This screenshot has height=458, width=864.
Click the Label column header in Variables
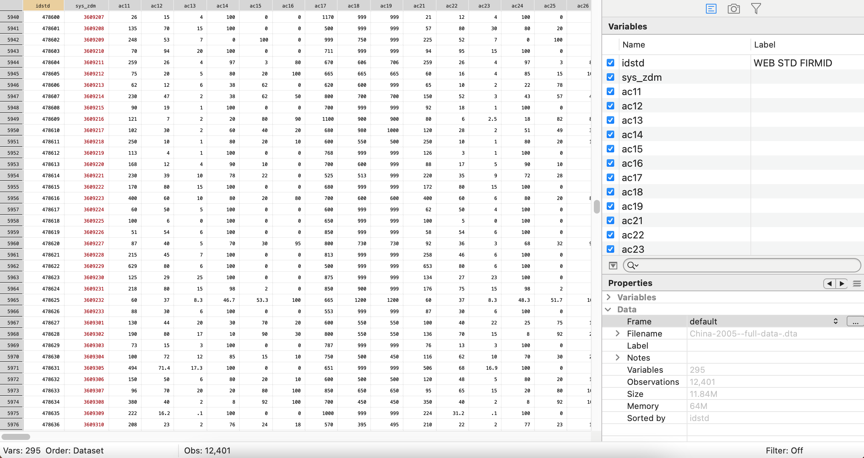pos(764,45)
